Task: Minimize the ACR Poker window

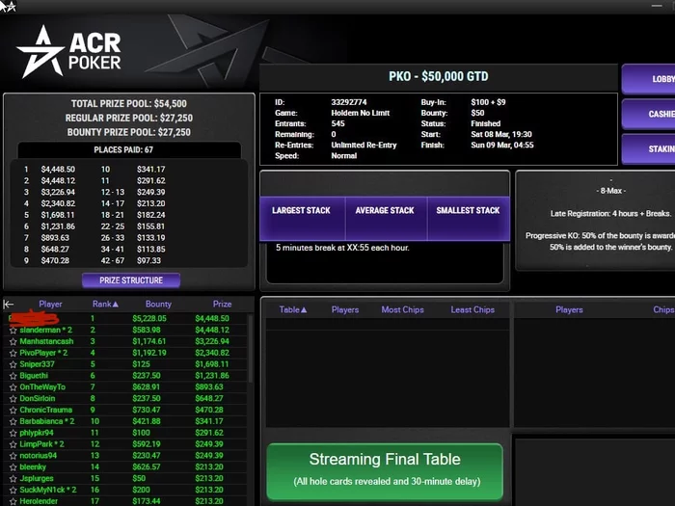Action: coord(657,6)
